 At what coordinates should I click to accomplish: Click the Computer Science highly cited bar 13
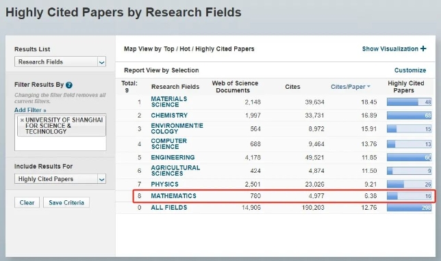click(409, 144)
